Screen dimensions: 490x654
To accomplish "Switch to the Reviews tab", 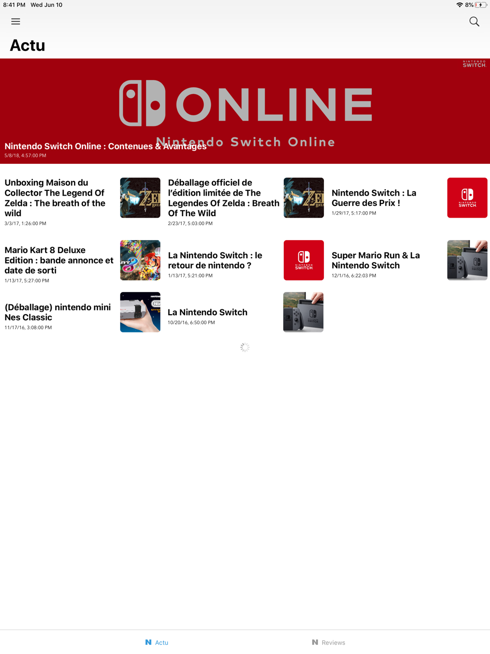I will pyautogui.click(x=328, y=642).
